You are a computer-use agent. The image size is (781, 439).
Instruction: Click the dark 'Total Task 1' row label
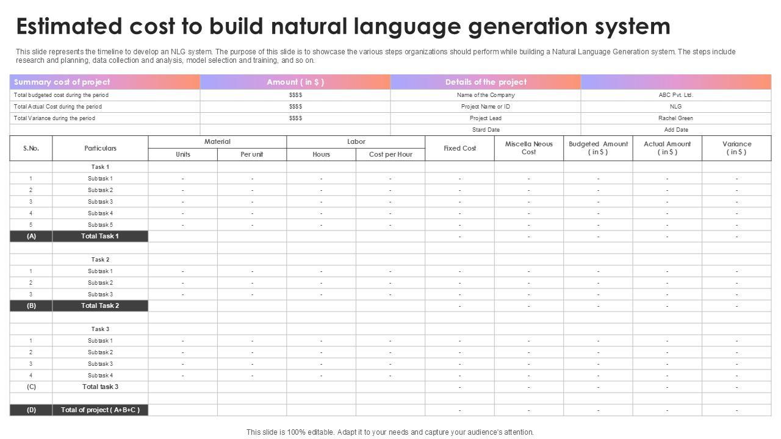tap(100, 236)
